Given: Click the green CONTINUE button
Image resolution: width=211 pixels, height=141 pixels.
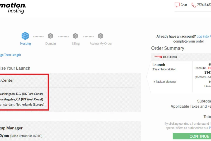Looking at the screenshot, I should 192,136.
